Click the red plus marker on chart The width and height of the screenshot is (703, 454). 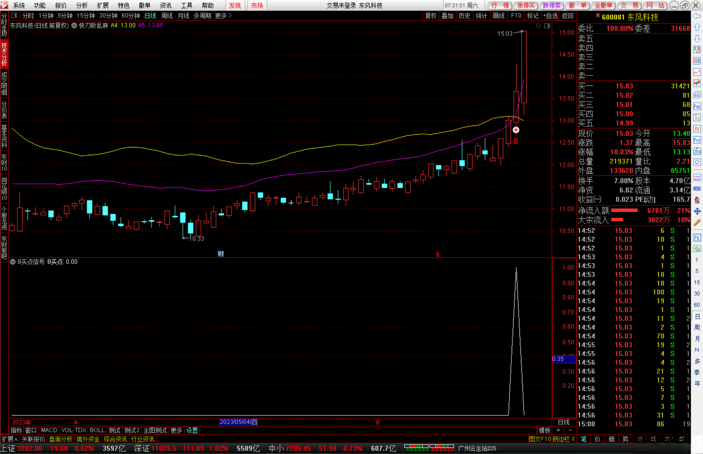[x=516, y=130]
